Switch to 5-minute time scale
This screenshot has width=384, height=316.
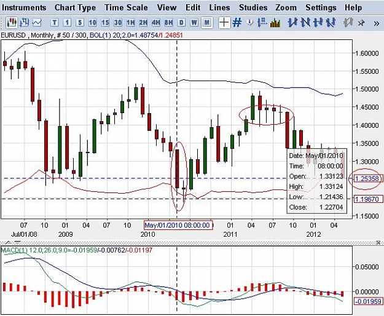coord(80,23)
